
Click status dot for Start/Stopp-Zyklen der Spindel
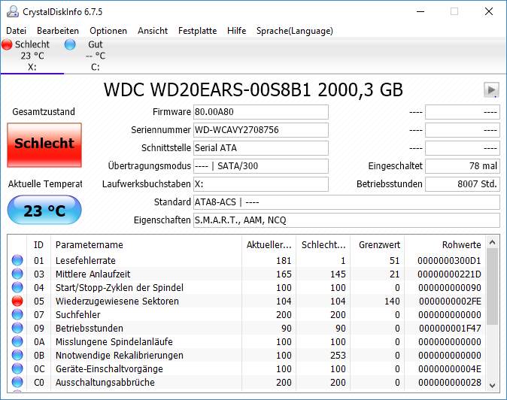click(17, 287)
